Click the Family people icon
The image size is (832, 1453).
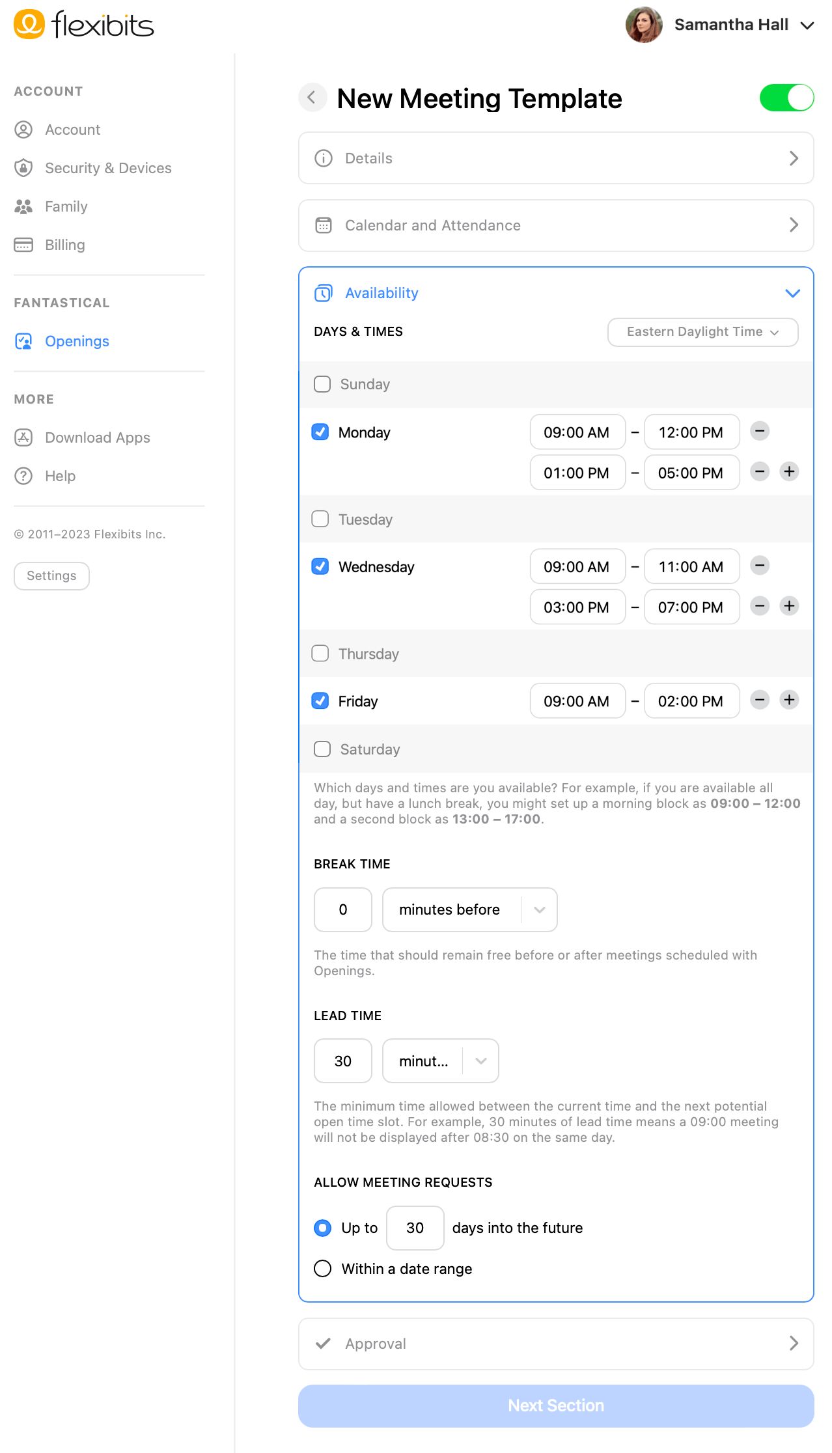point(23,206)
